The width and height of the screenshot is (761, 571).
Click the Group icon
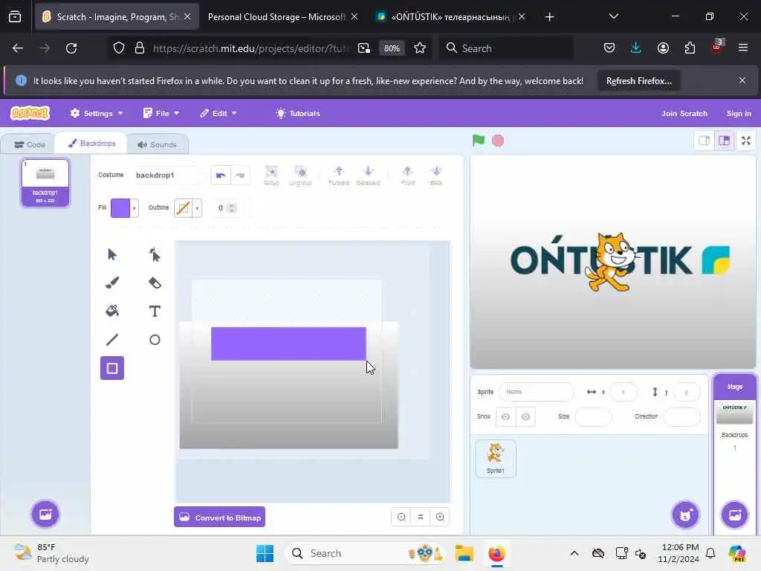(271, 175)
